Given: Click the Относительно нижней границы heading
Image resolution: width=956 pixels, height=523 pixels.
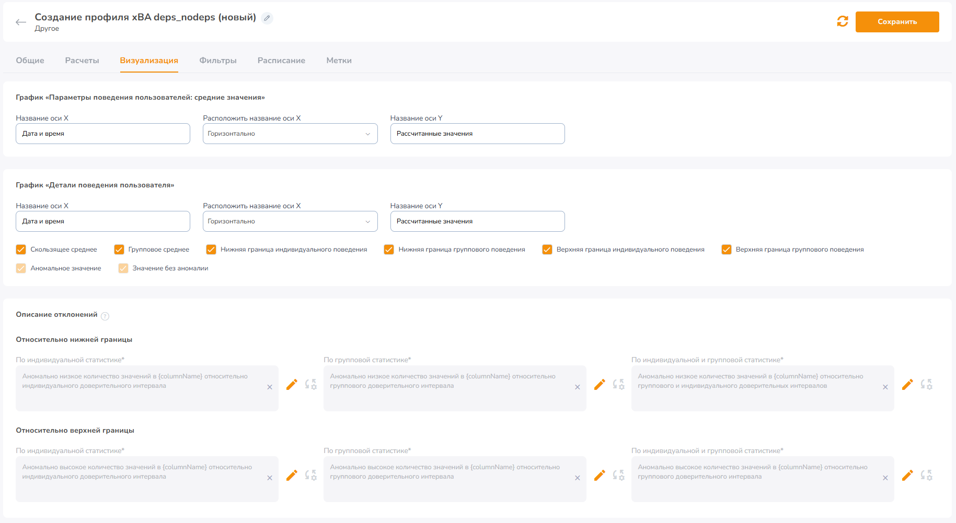Looking at the screenshot, I should [74, 340].
